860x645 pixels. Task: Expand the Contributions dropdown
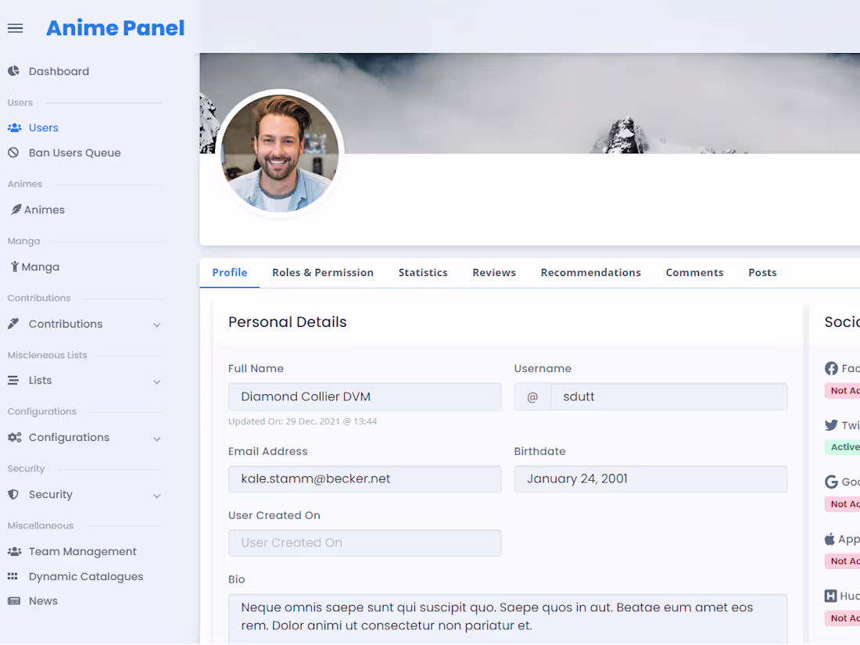tap(156, 324)
